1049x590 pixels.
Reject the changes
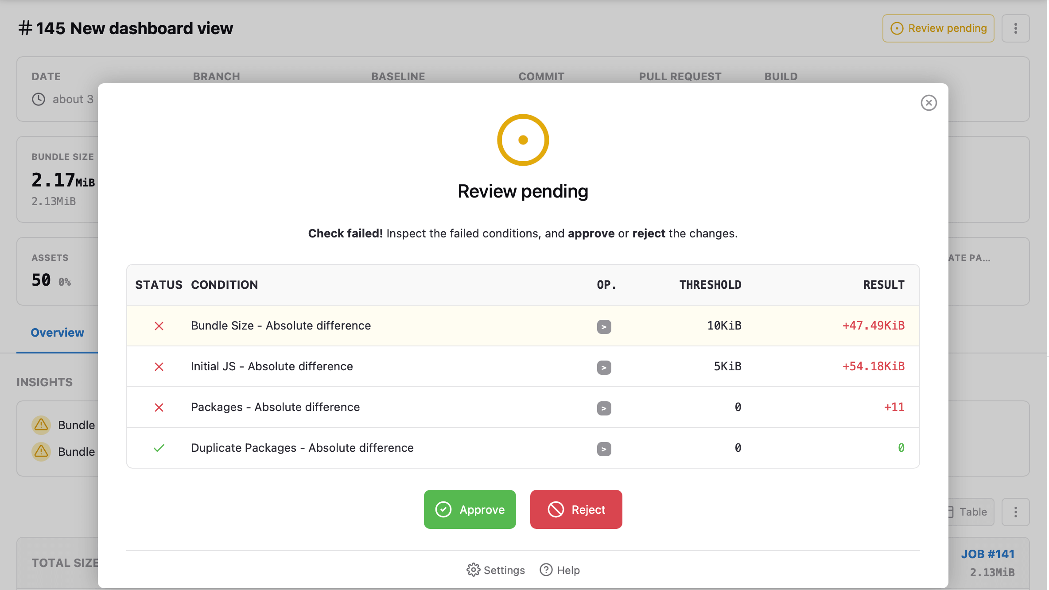[576, 509]
